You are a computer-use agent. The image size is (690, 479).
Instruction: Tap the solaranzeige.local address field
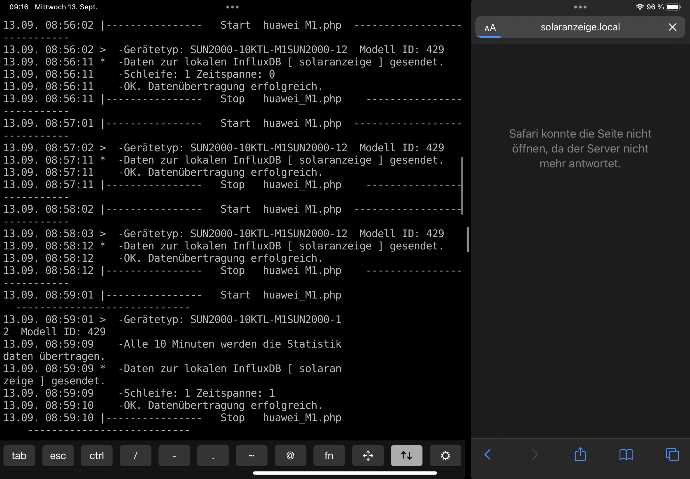point(580,27)
